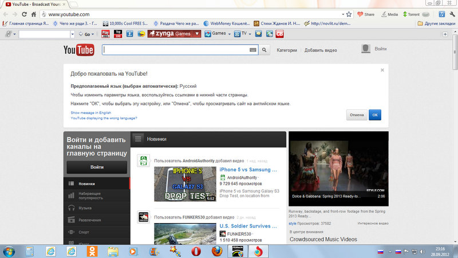Open Windows Media Player from taskbar
Viewport: 458px width, 258px height.
coord(133,252)
